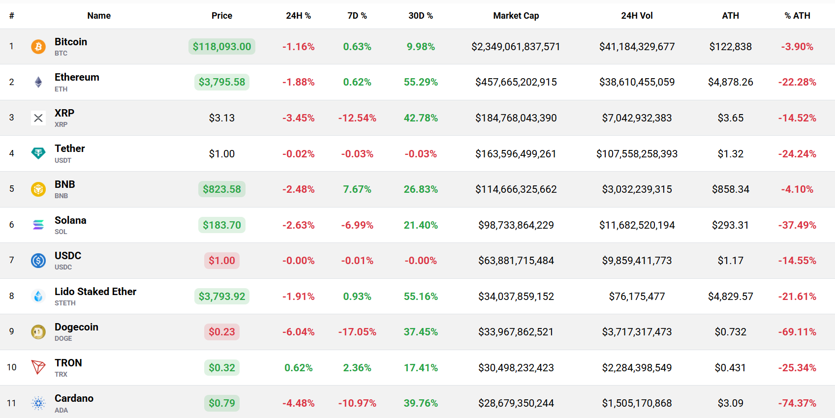Click Cardano market cap $28,679,350,244
Image resolution: width=835 pixels, height=418 pixels.
coord(516,403)
